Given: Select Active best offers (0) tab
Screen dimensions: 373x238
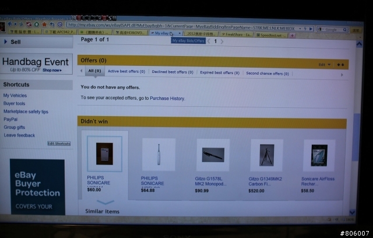Looking at the screenshot, I should [126, 71].
